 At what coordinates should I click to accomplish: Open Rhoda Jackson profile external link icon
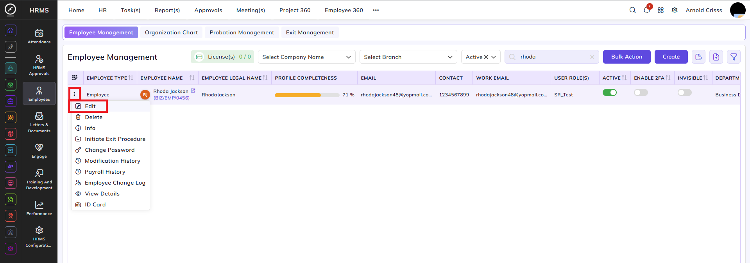pos(193,91)
